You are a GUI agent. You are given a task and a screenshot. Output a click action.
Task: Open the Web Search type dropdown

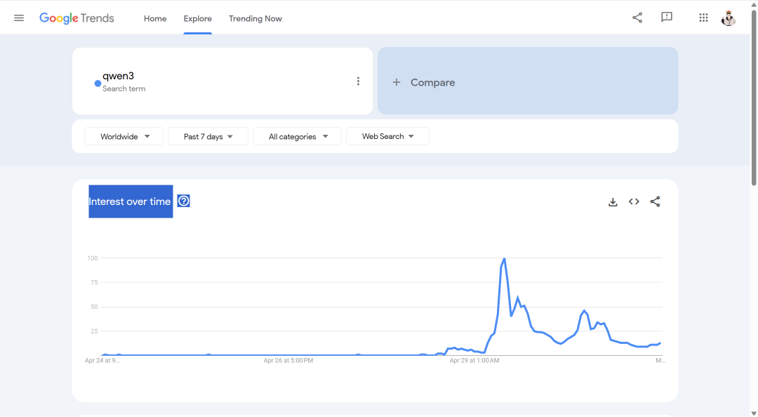coord(387,136)
